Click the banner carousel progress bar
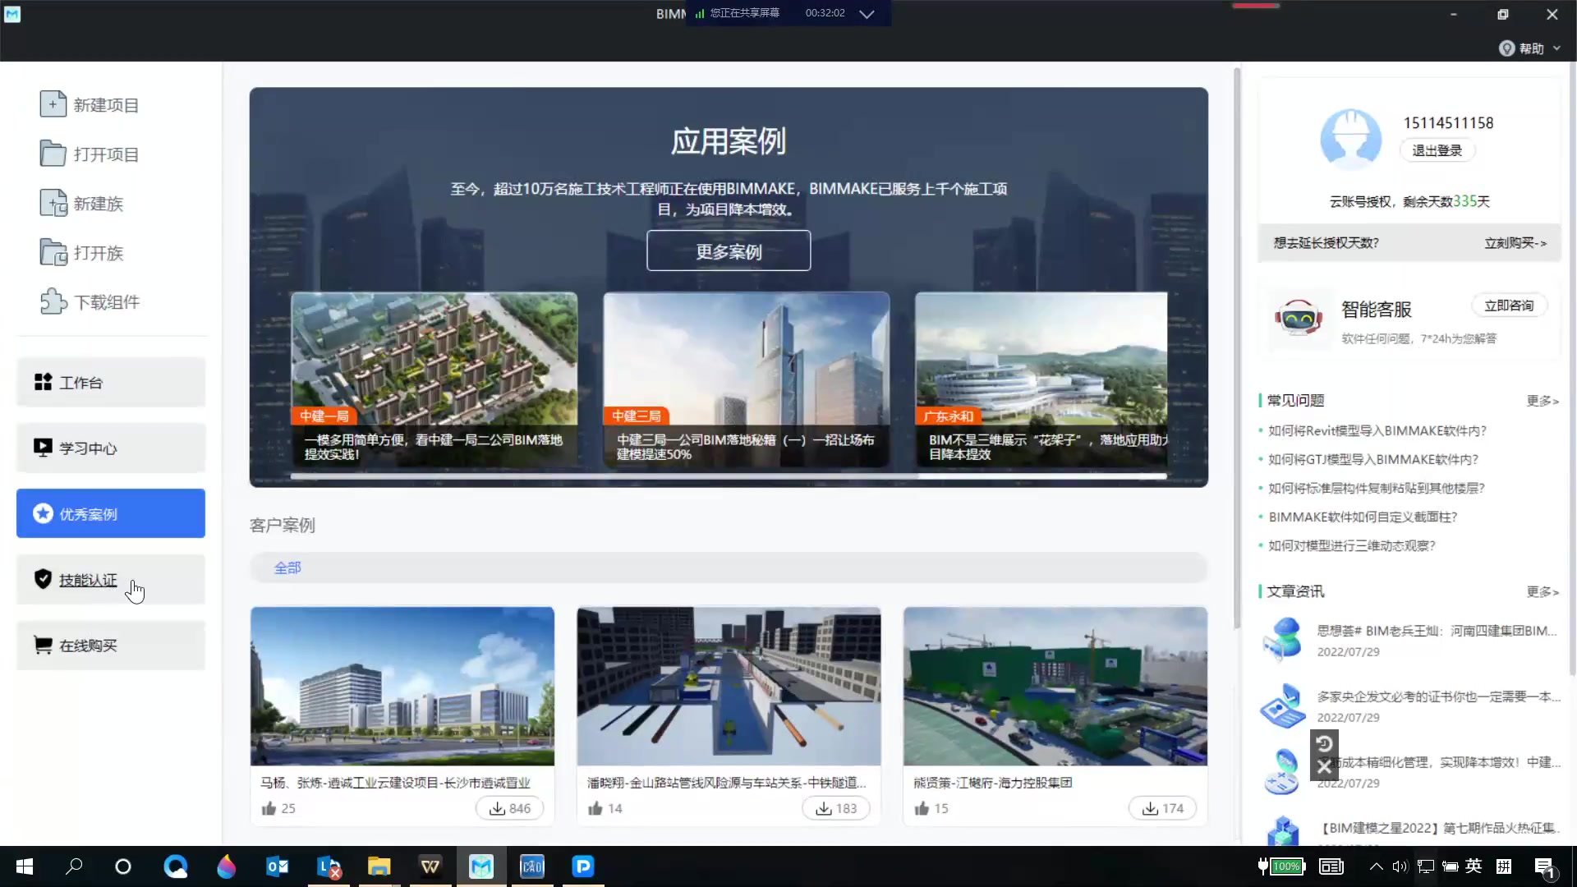Screen dimensions: 1577x887 point(728,476)
